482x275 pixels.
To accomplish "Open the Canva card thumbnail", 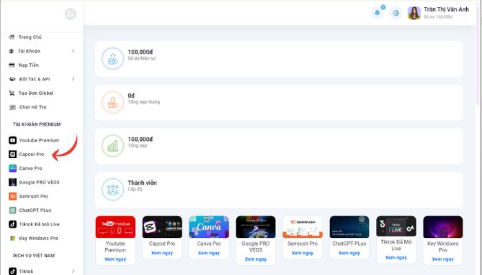I will click(x=209, y=227).
